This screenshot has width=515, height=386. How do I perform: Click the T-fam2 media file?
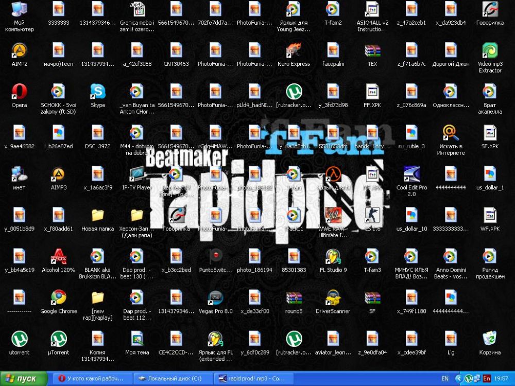(333, 9)
